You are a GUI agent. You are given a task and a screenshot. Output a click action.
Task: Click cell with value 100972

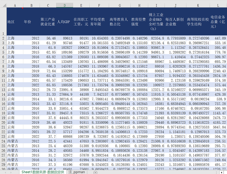pyautogui.click(x=156, y=85)
